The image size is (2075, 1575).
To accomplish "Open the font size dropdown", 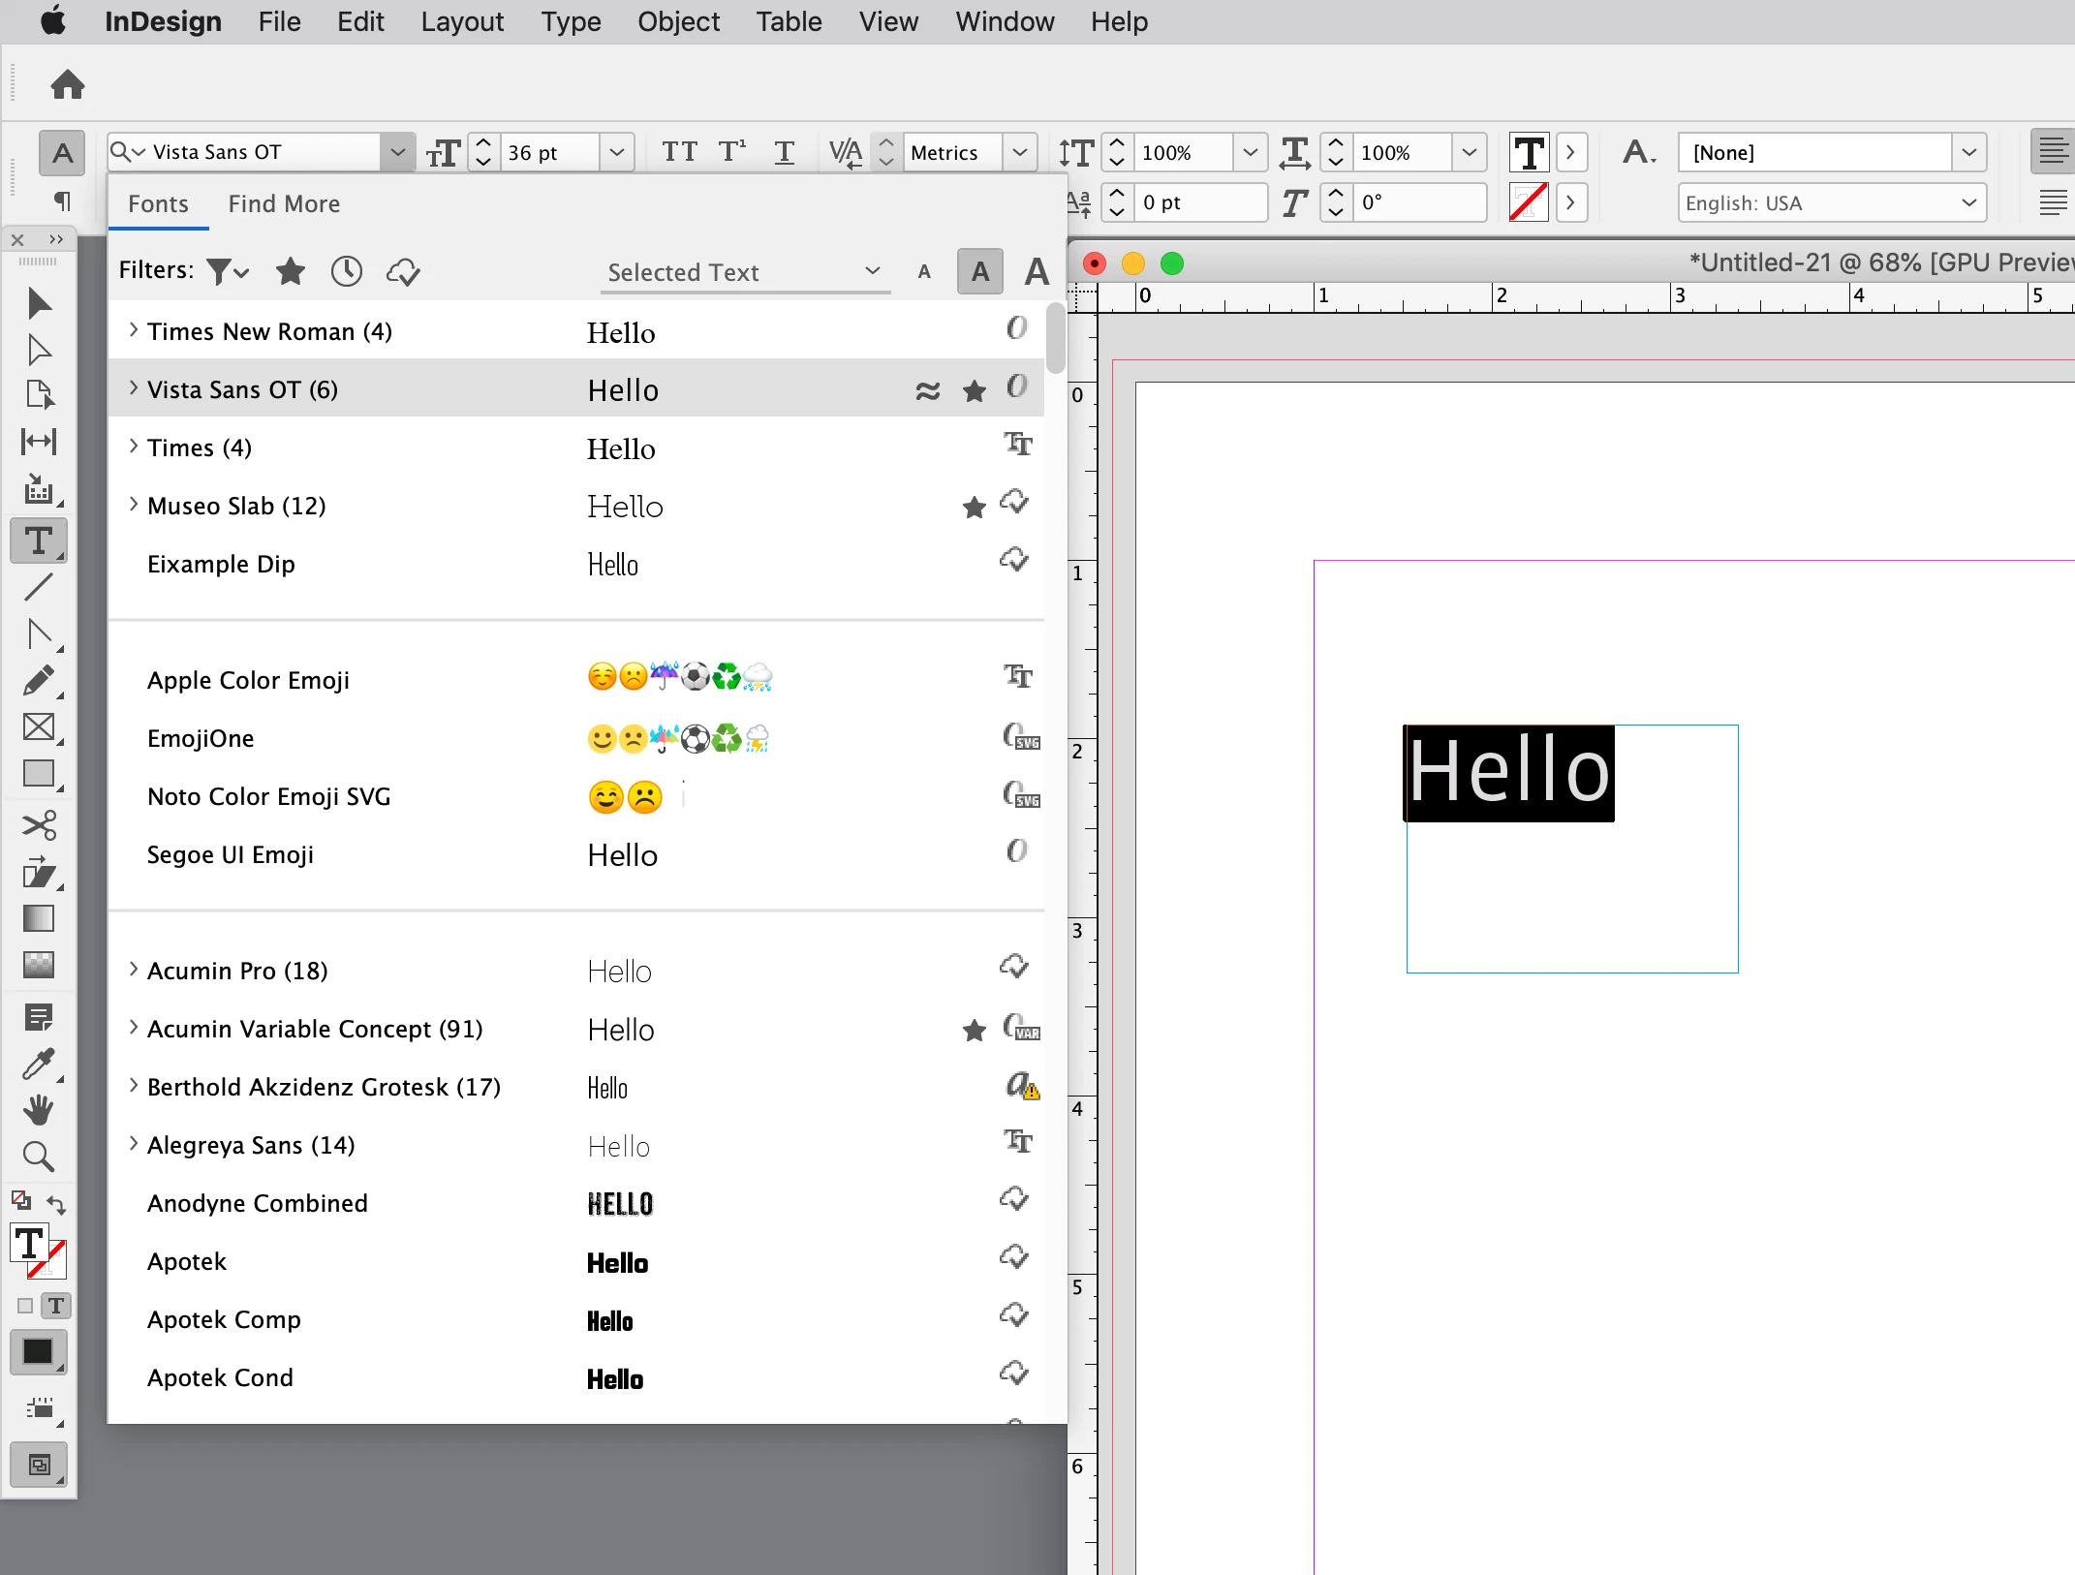I will pos(616,152).
